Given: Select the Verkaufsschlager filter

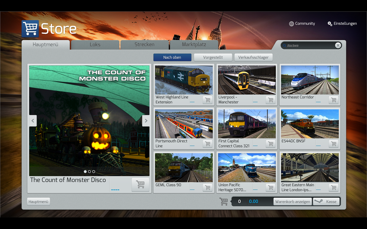Looking at the screenshot, I should coord(253,57).
